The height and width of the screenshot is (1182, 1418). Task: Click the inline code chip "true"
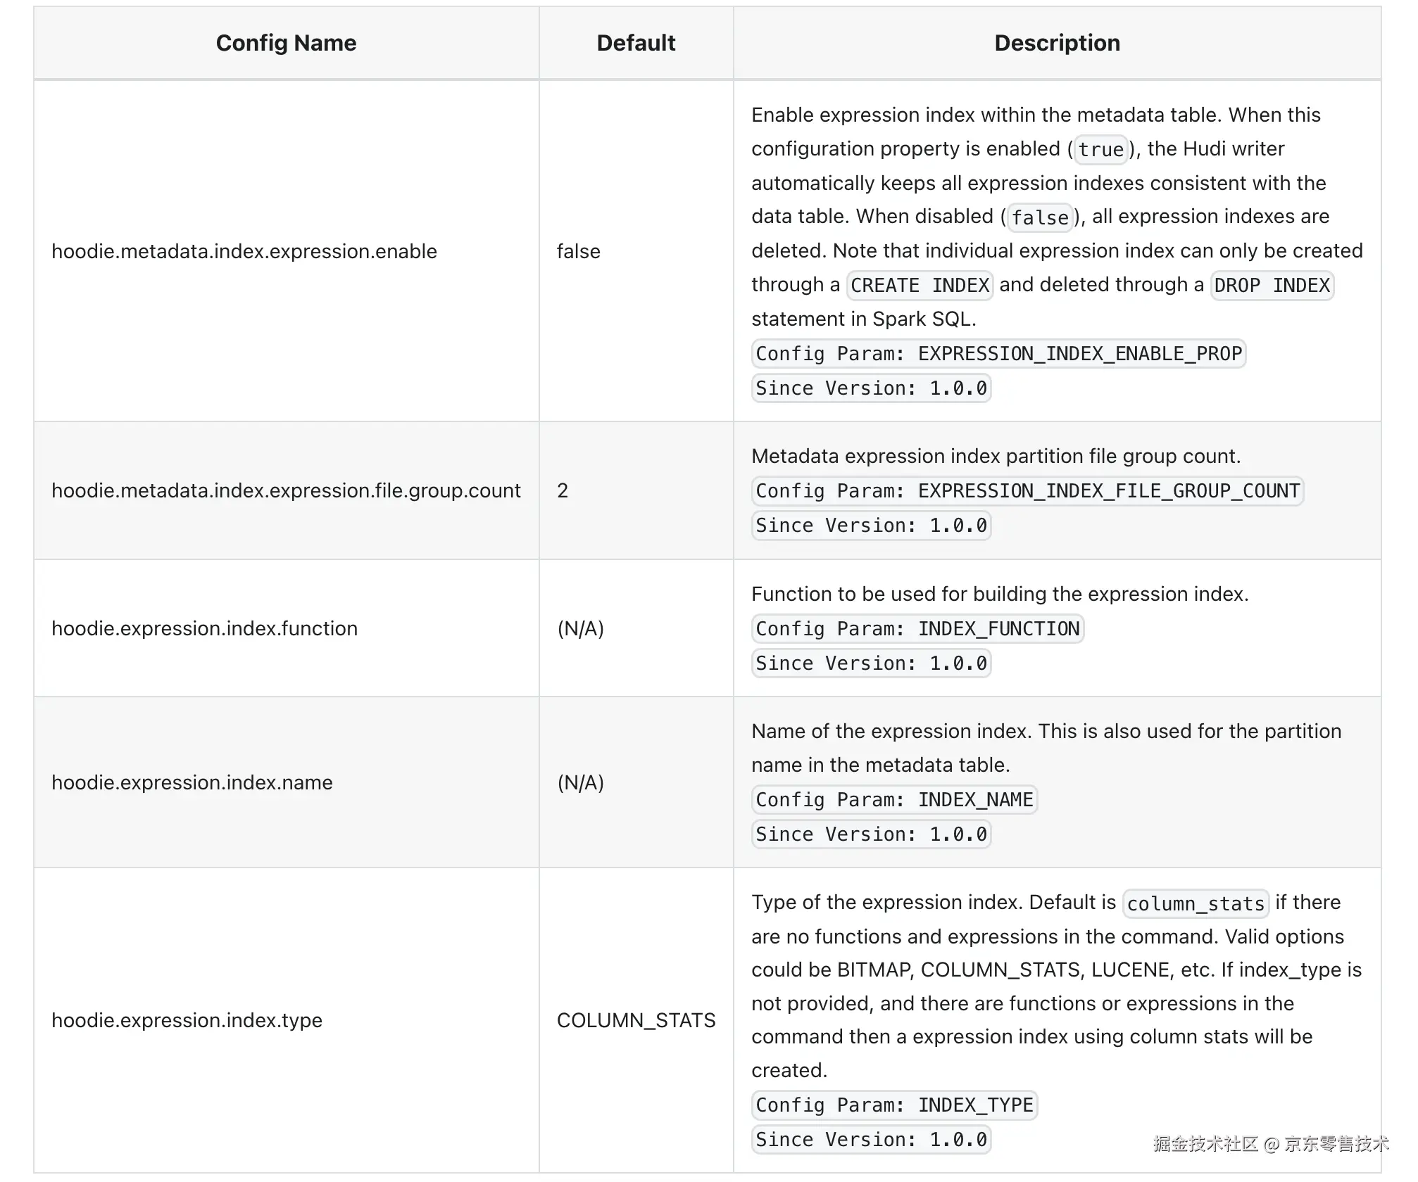tap(1100, 149)
